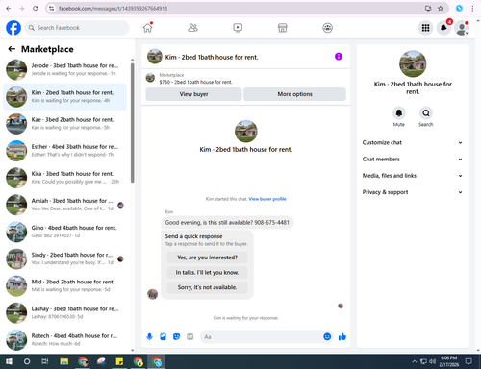The image size is (481, 369).
Task: Expand Media, files and links section
Action: (x=413, y=176)
